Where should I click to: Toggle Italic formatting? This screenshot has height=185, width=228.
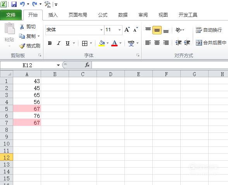[x=59, y=43]
